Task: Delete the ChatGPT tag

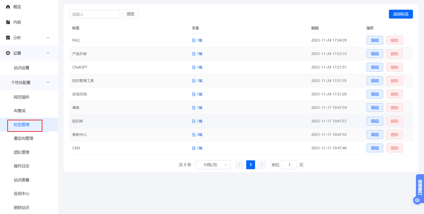Action: 395,67
